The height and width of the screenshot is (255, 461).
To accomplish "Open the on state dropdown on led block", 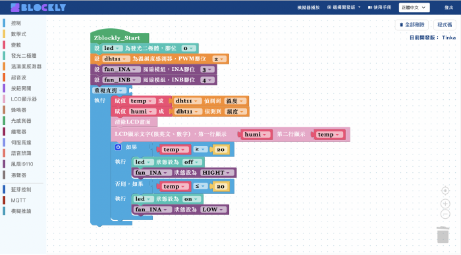I will coord(192,199).
